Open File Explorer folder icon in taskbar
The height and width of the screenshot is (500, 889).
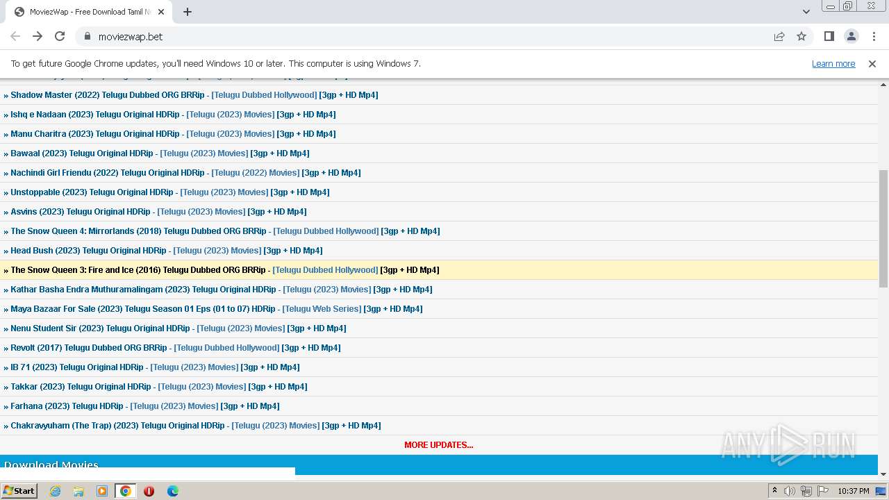pos(78,491)
